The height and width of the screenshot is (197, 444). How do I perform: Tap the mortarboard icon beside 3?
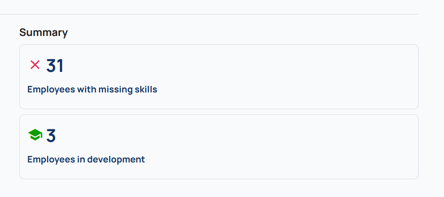(x=35, y=134)
